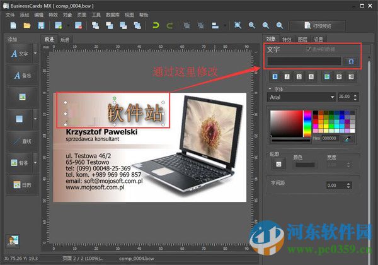Open the 编辑 menu
Image resolution: width=378 pixels, height=265 pixels.
(x=38, y=15)
